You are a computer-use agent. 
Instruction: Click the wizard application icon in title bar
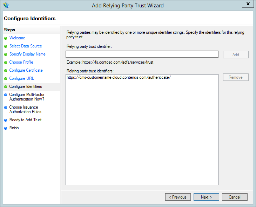point(6,5)
